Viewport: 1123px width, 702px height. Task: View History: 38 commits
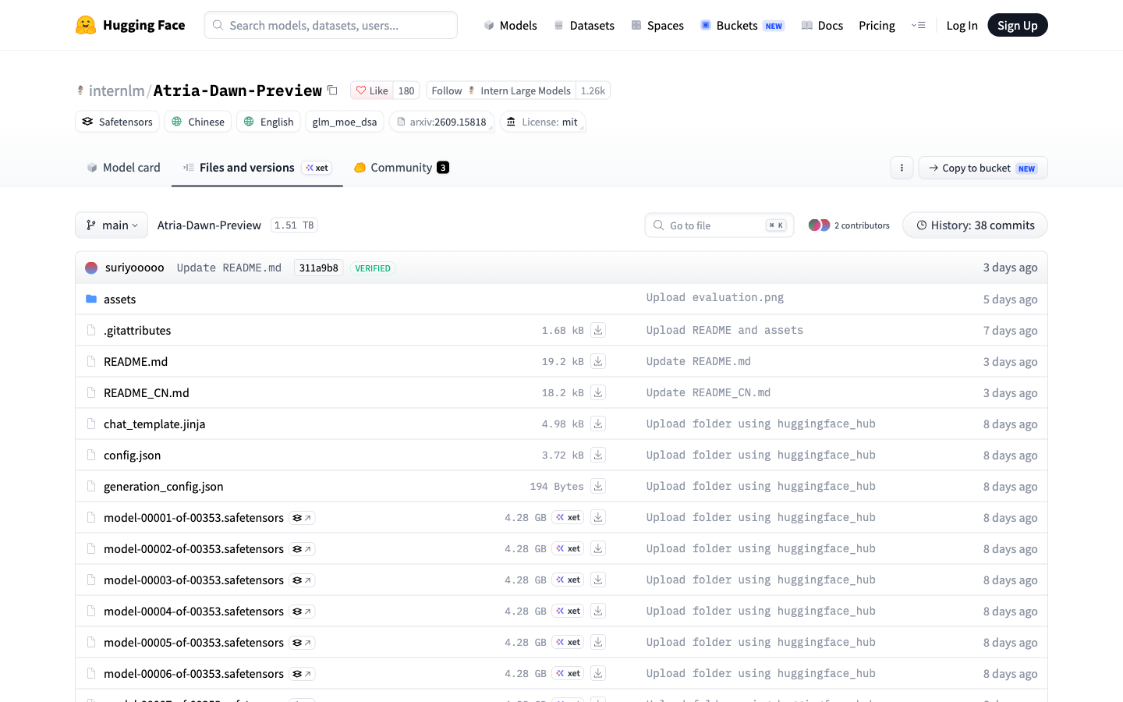pos(975,225)
